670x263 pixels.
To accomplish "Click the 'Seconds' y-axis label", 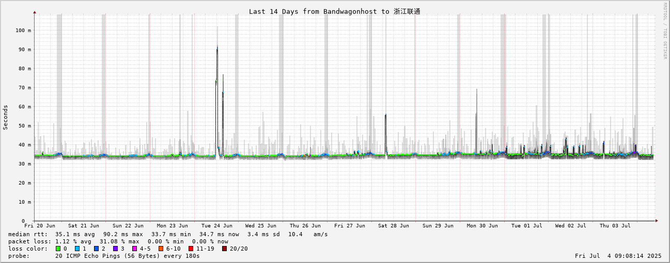I will (x=6, y=117).
